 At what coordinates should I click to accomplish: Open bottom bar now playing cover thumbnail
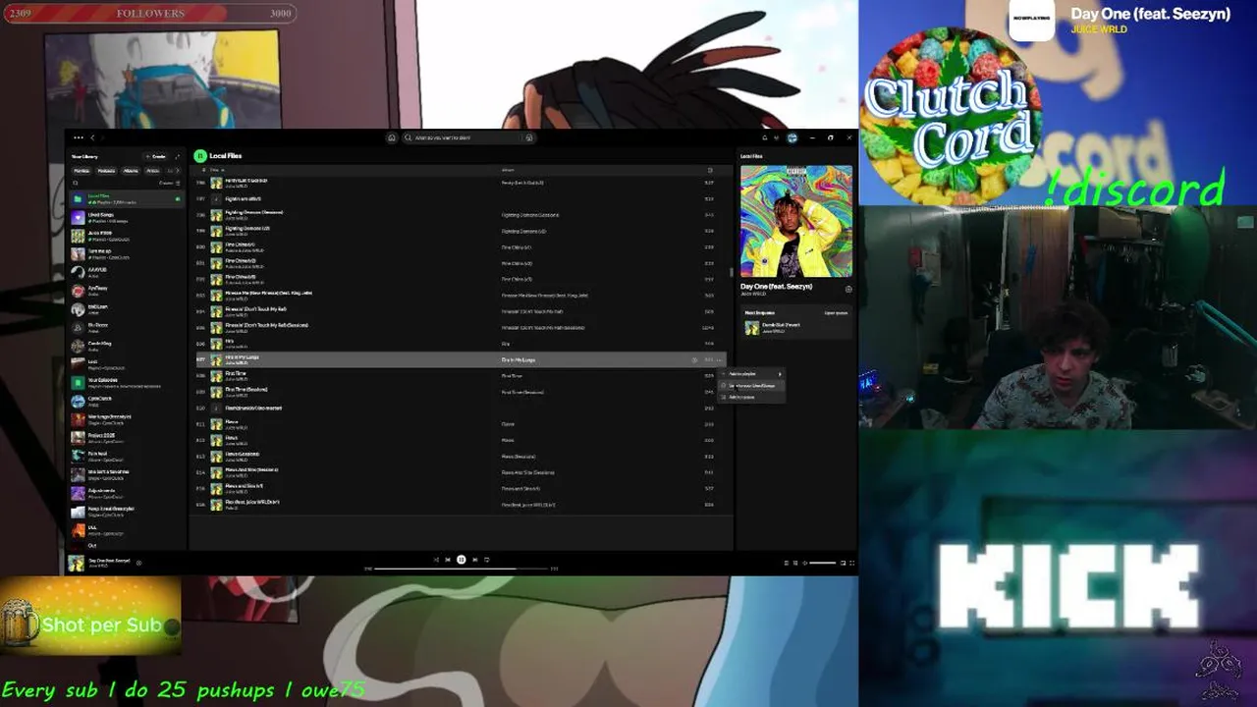[x=76, y=563]
